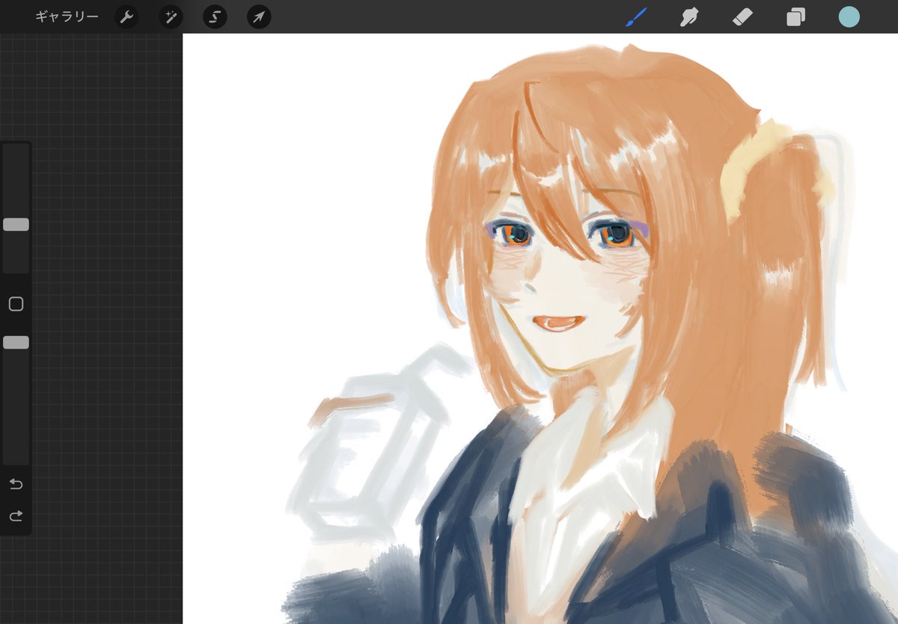
Task: Select the Brush tool
Action: pos(635,16)
